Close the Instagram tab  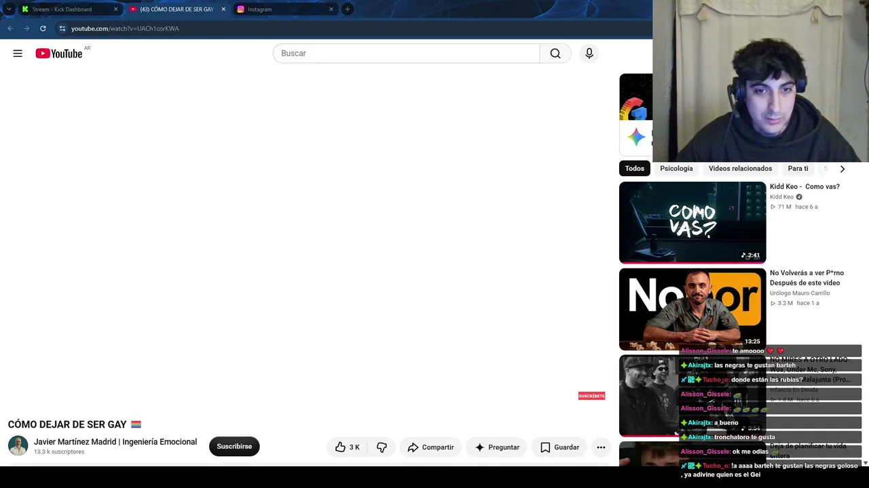(x=331, y=9)
